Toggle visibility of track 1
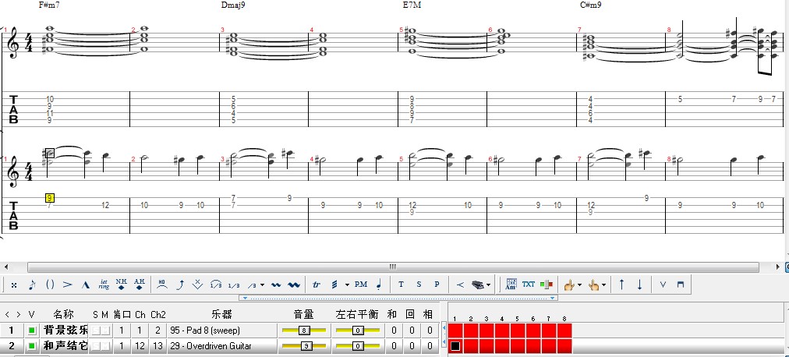789x357 pixels. click(x=32, y=330)
